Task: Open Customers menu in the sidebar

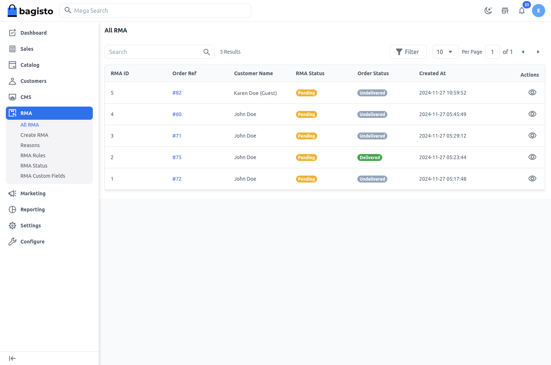Action: coord(49,81)
